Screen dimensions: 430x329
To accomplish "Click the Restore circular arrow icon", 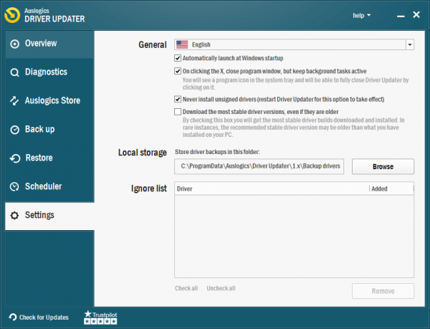I will pos(14,158).
